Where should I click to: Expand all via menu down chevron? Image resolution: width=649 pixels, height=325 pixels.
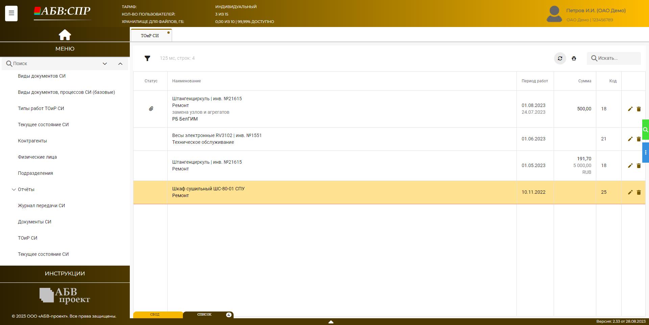tap(105, 64)
